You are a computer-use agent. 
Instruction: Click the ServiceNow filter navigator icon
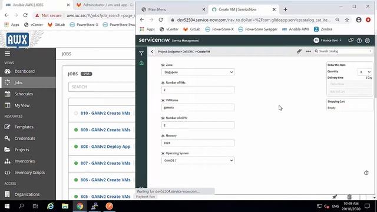coord(141,53)
